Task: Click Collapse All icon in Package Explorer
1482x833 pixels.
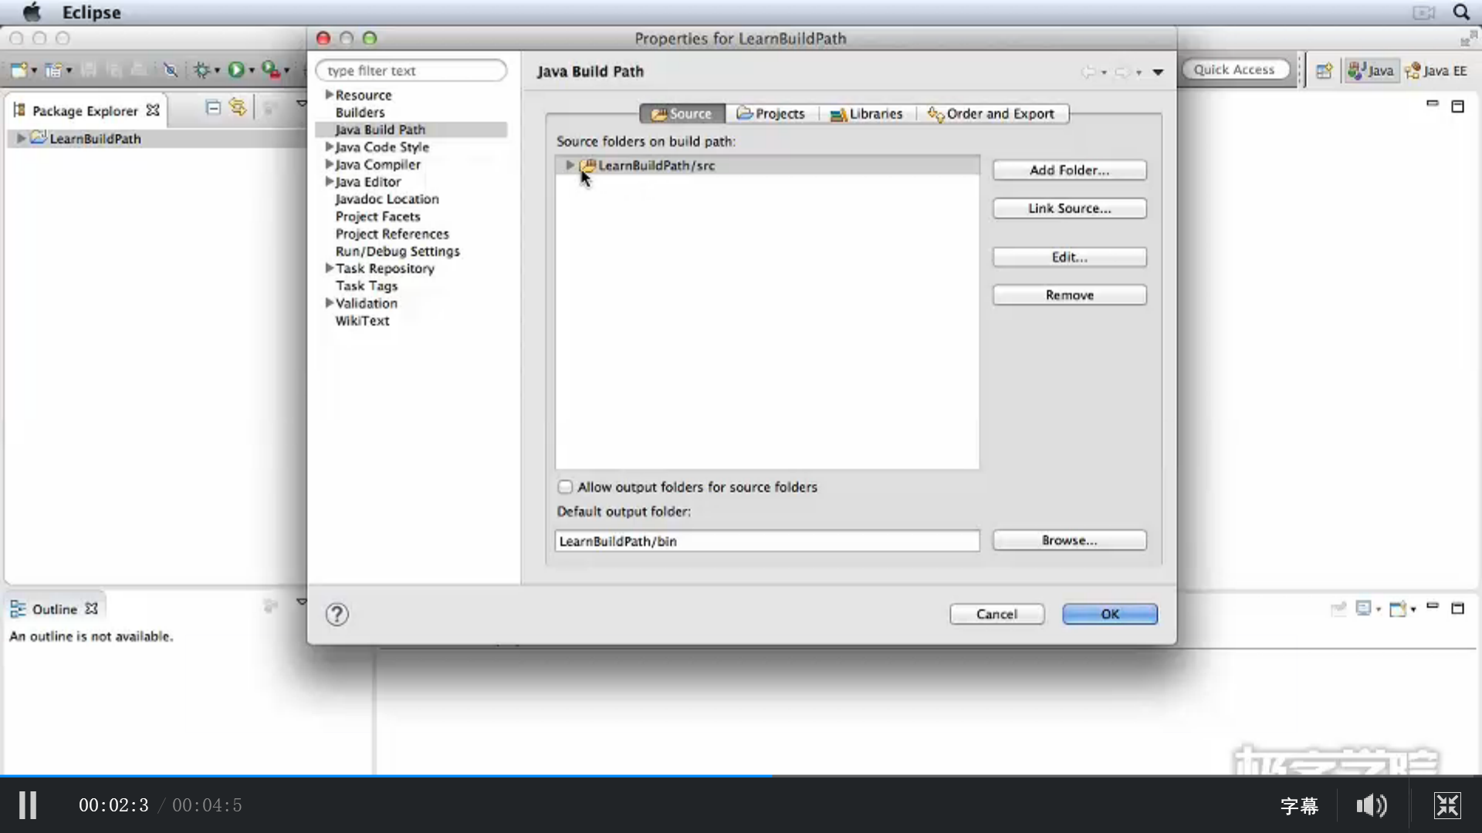Action: pos(213,108)
